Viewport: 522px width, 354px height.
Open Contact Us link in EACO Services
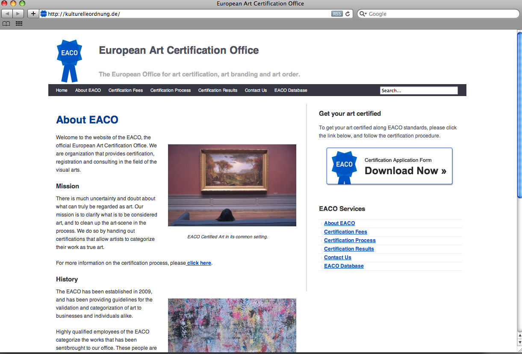point(338,257)
